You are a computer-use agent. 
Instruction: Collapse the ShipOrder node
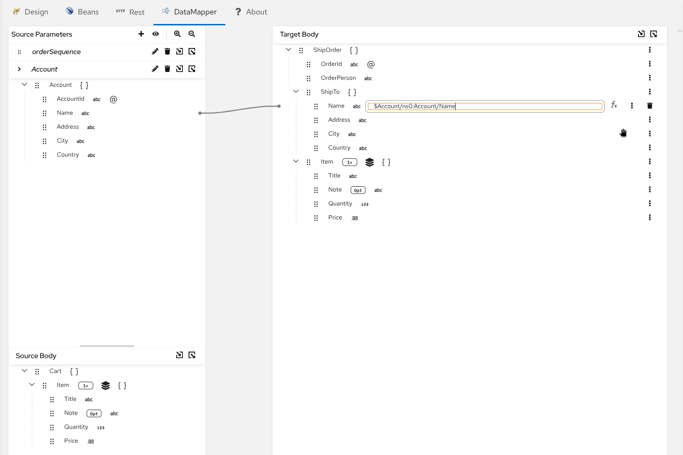click(x=288, y=50)
